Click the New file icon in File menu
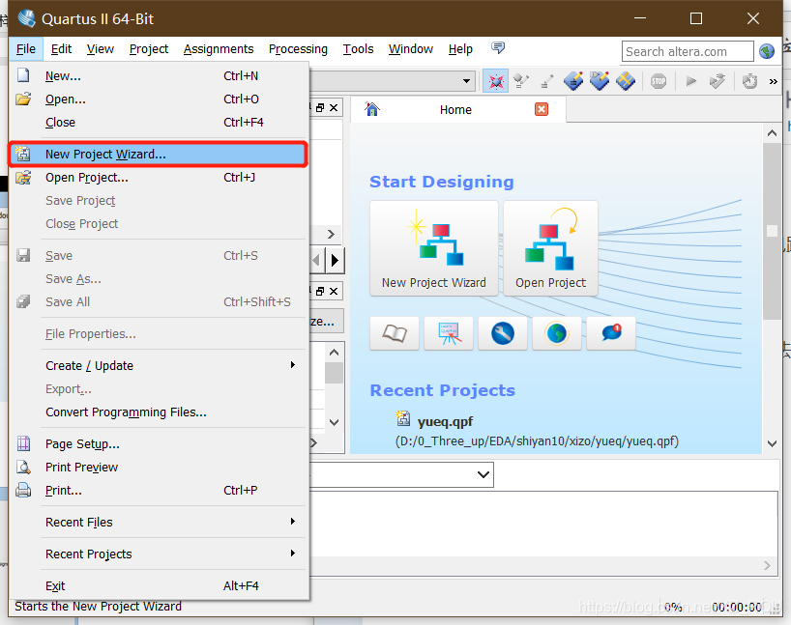The width and height of the screenshot is (791, 625). click(x=23, y=75)
